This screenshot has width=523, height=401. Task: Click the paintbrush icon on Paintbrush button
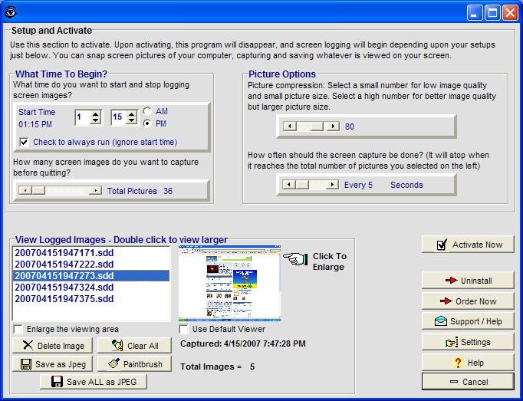tap(114, 363)
